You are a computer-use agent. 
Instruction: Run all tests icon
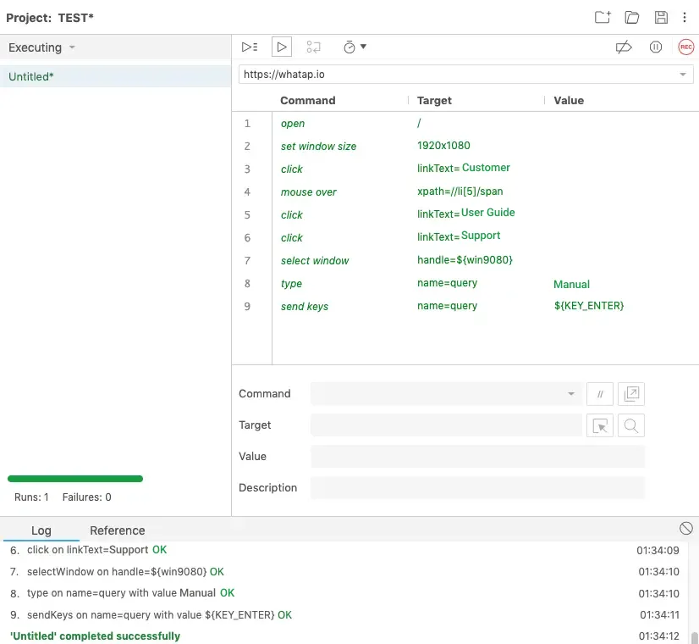tap(250, 47)
